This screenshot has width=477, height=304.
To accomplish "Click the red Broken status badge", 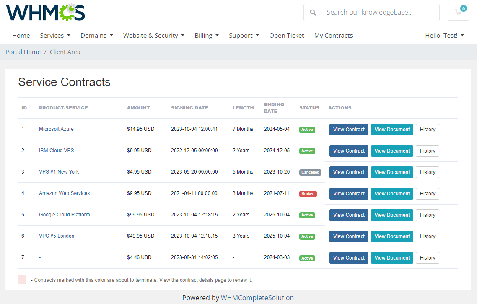I will pos(308,194).
